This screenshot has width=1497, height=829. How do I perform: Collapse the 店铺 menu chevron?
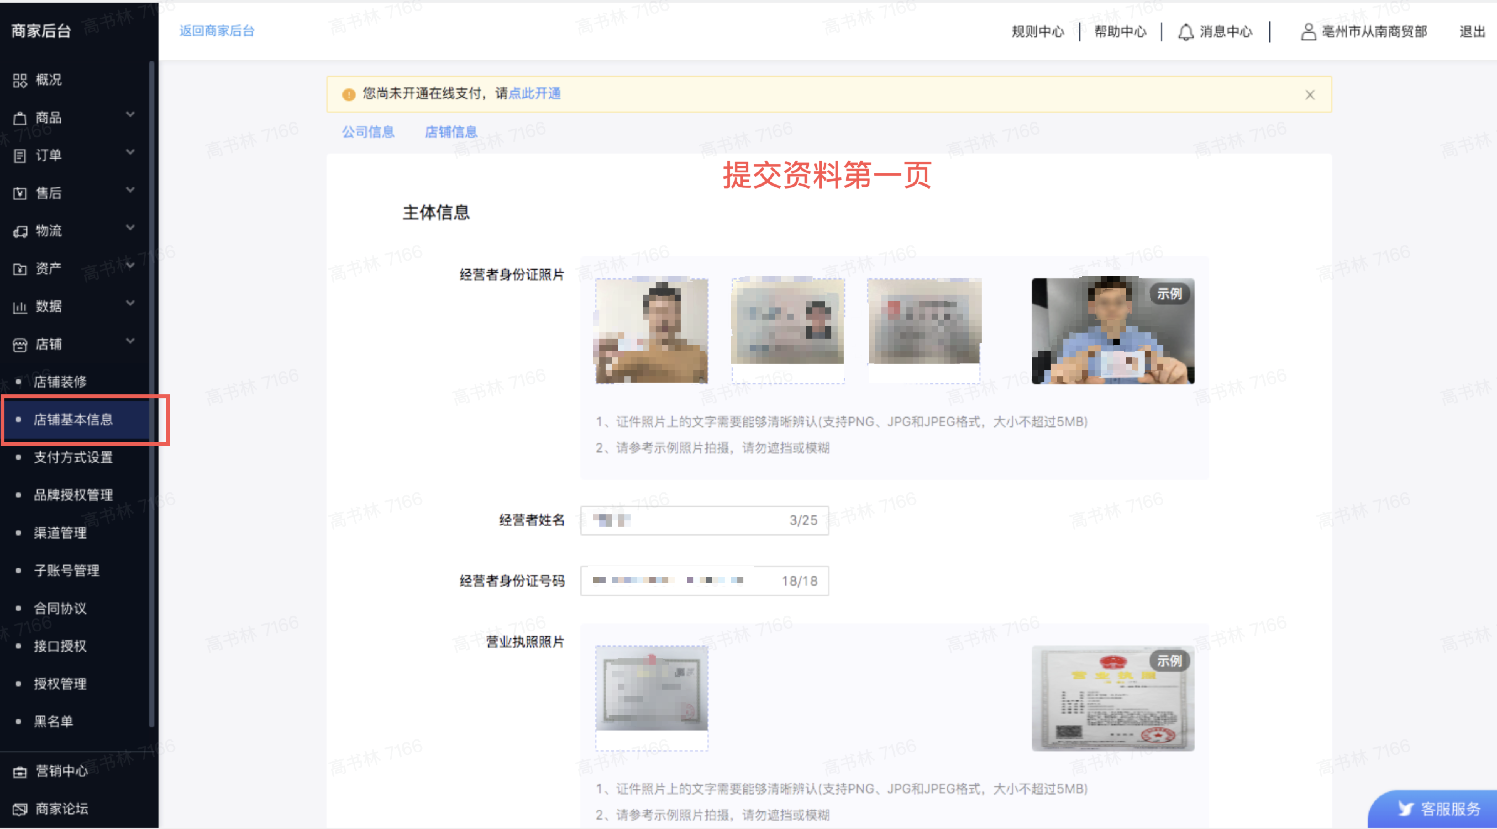(130, 341)
